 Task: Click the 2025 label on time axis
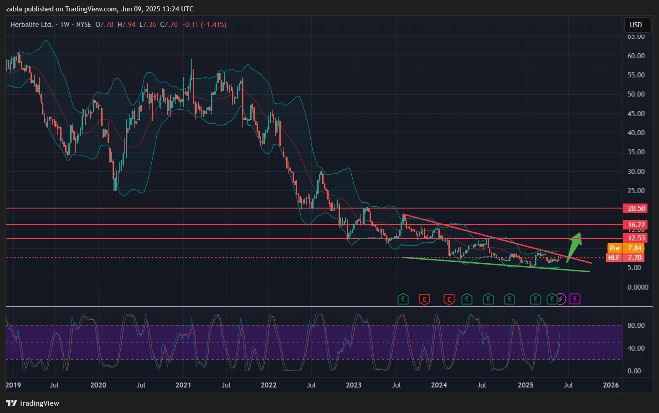point(526,385)
